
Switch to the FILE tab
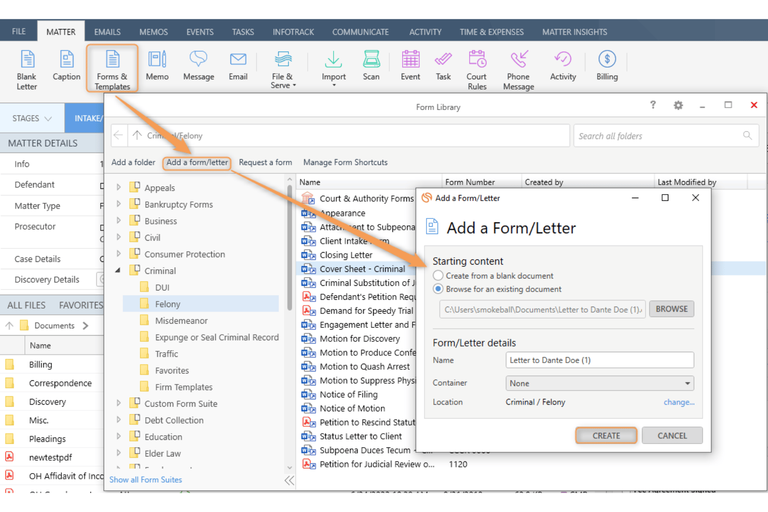tap(19, 31)
